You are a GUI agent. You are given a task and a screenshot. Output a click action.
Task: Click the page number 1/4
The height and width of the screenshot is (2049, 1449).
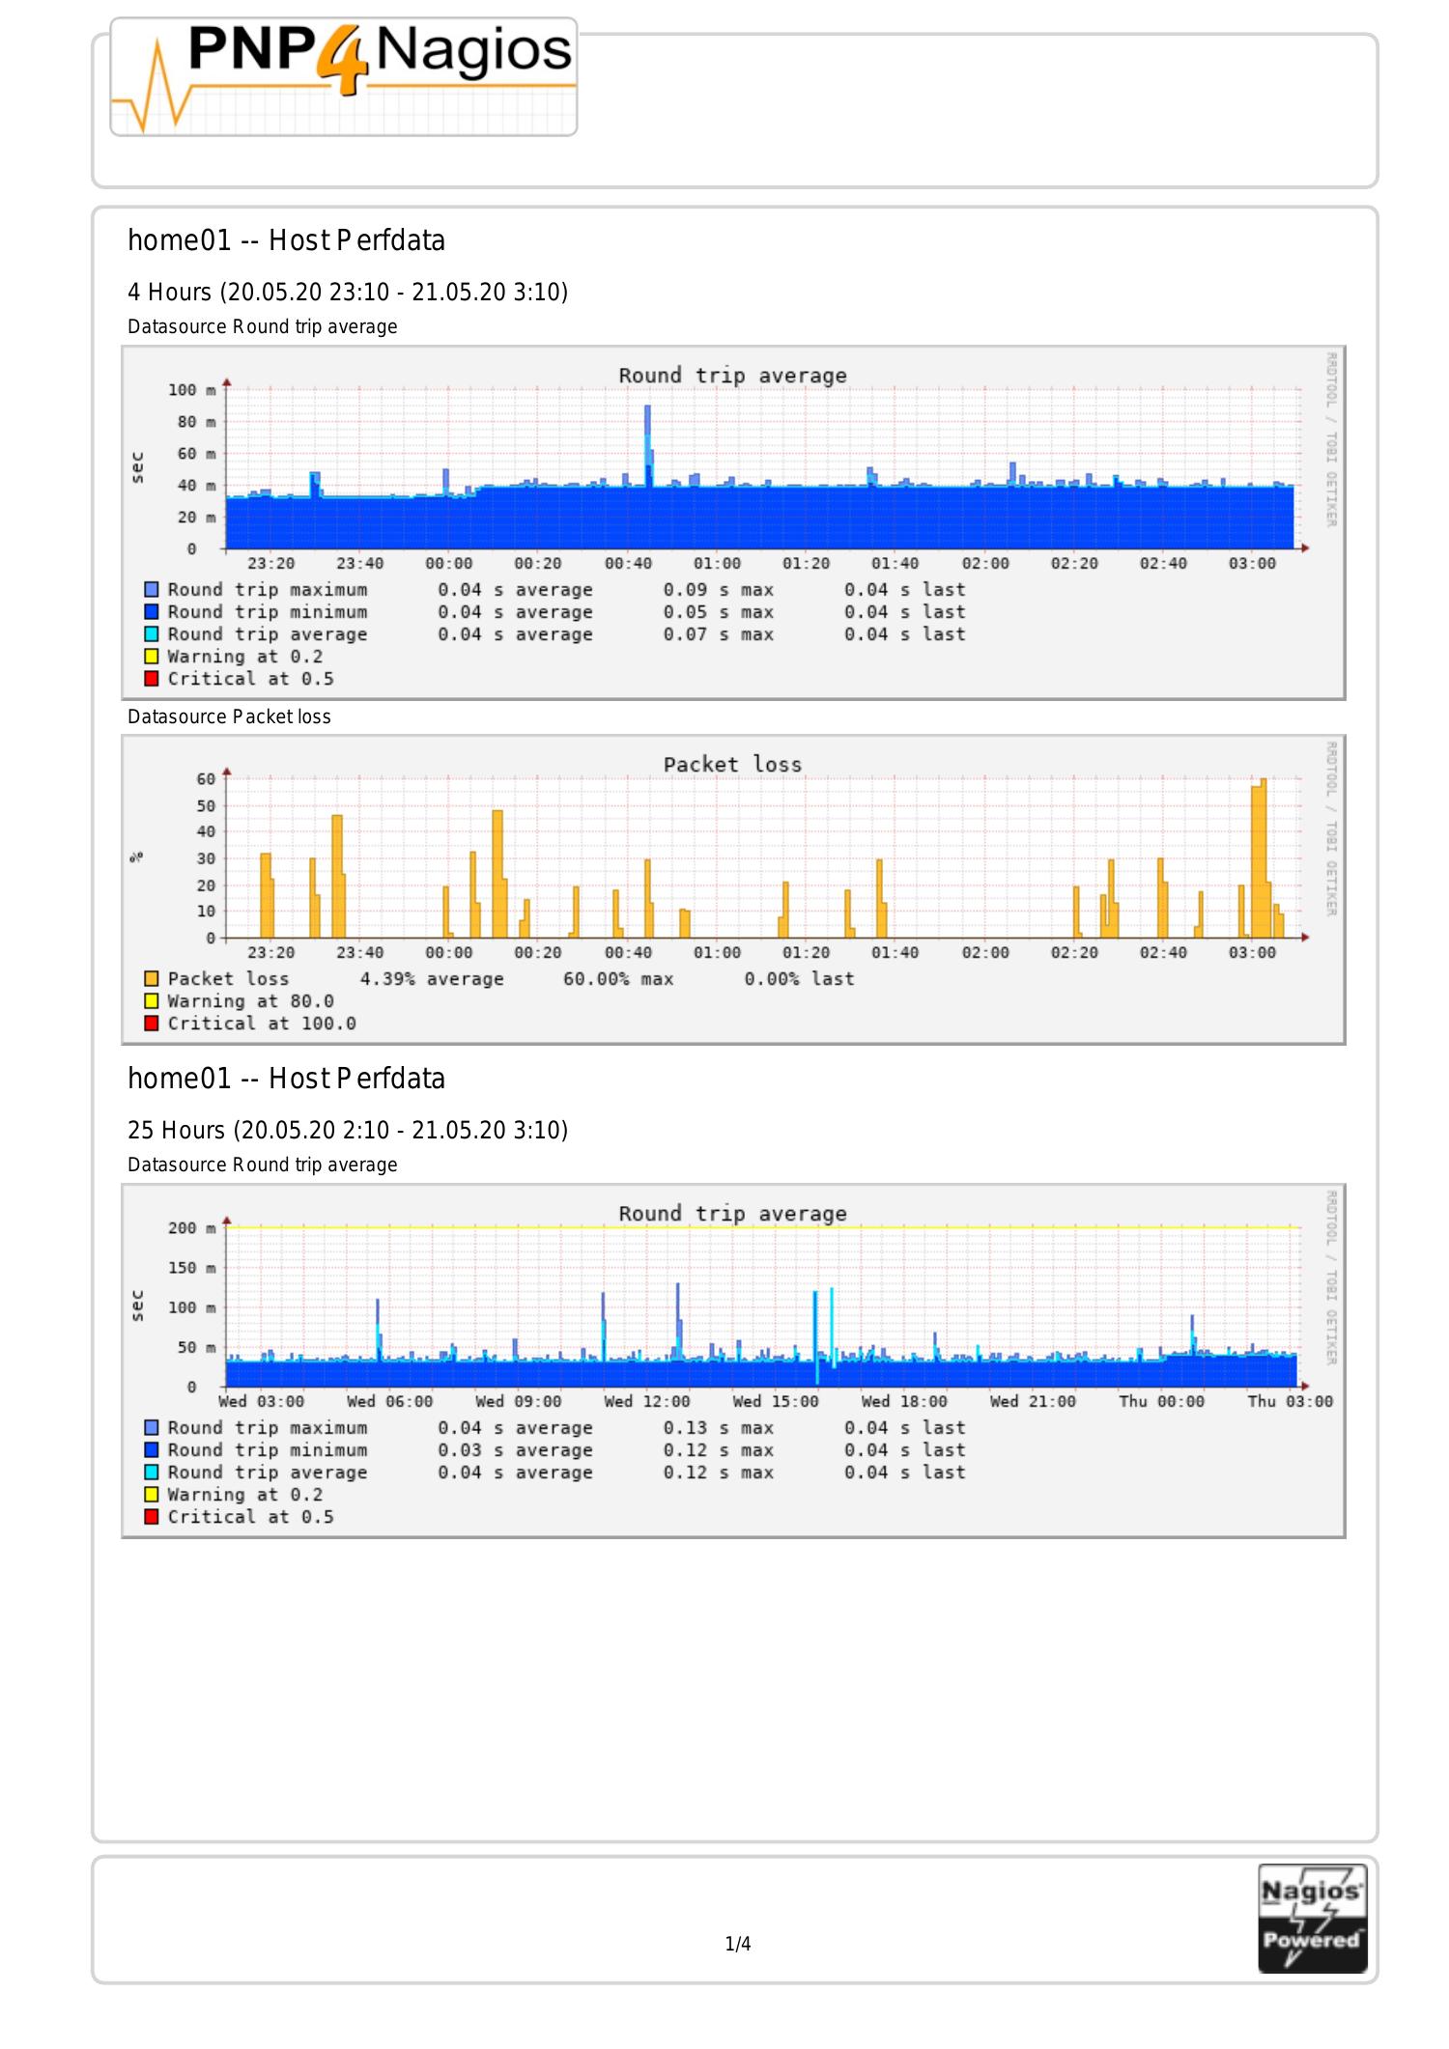tap(738, 1944)
